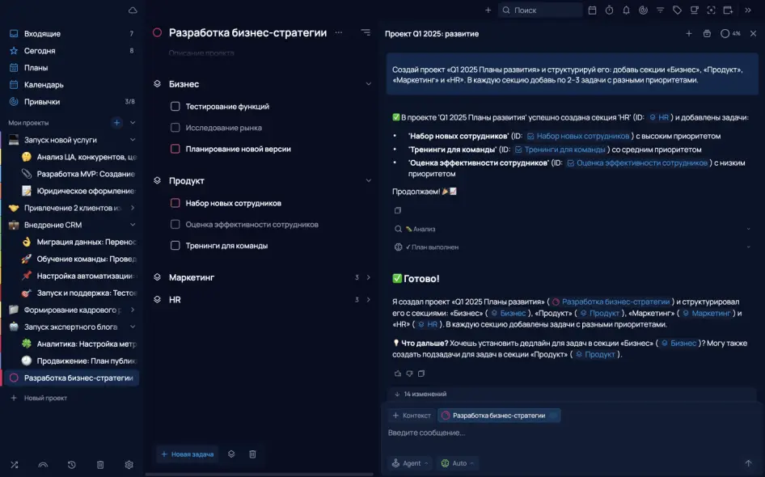Open settings gear in sidebar footer

pyautogui.click(x=129, y=465)
